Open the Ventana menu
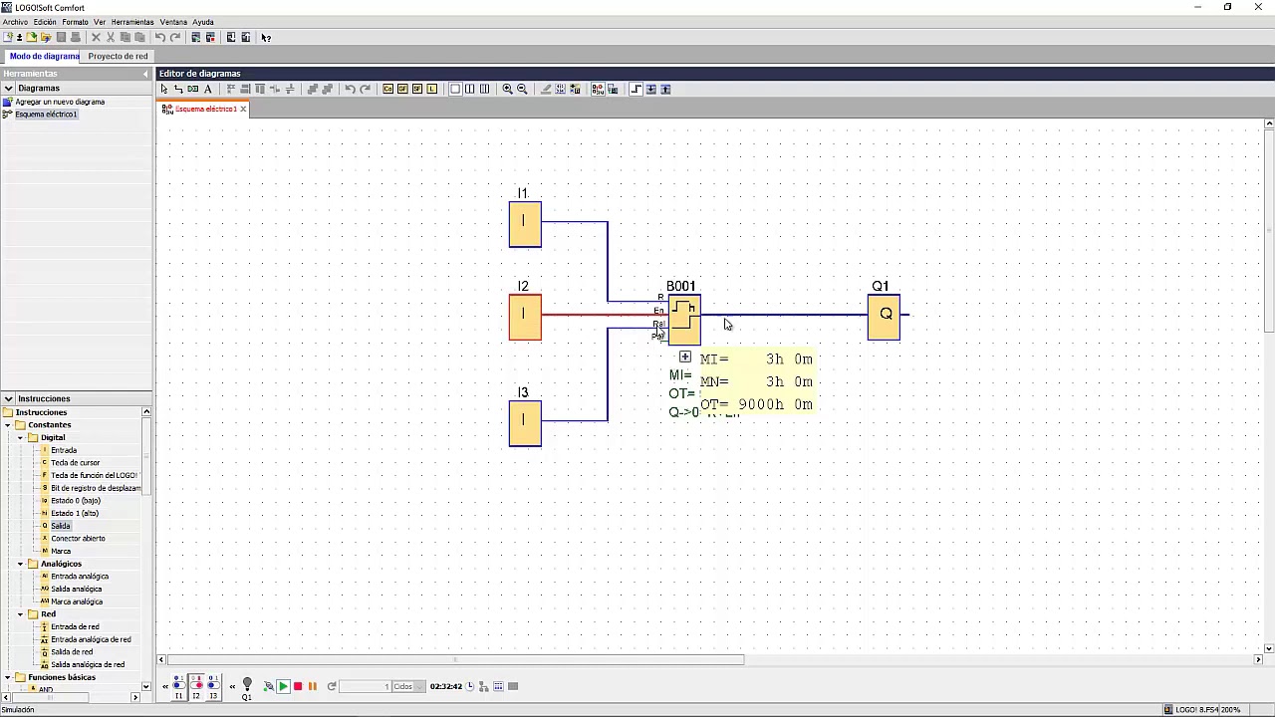 [173, 22]
